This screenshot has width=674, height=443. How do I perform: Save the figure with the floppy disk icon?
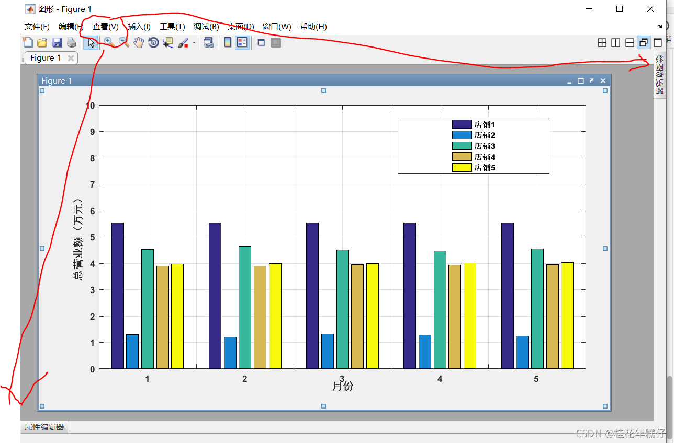57,43
